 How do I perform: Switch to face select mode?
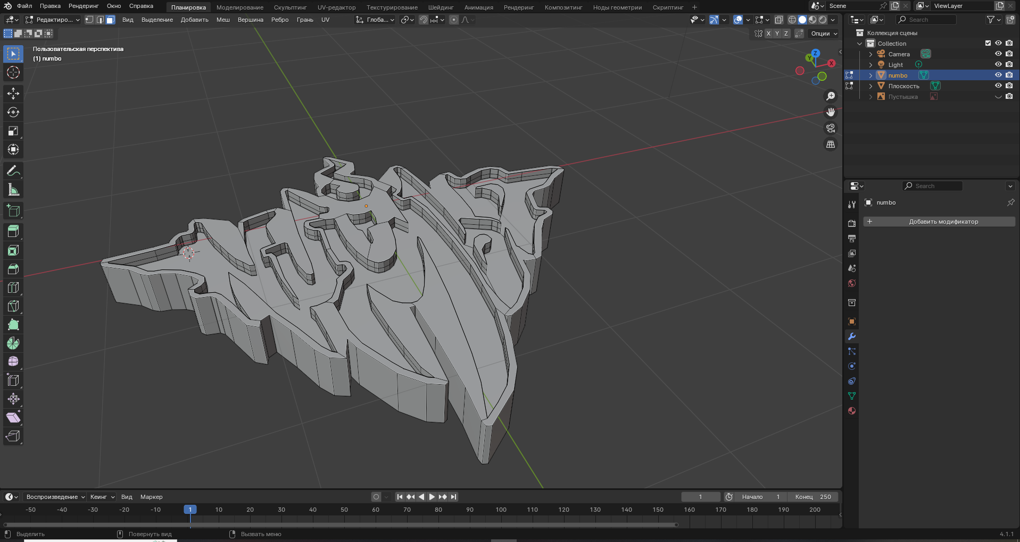pyautogui.click(x=110, y=20)
